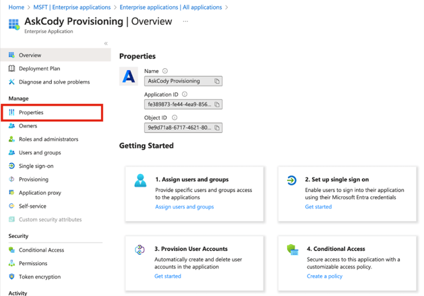Viewport: 424px width, 296px height.
Task: Click Get started under Provision User Accounts
Action: pos(168,276)
